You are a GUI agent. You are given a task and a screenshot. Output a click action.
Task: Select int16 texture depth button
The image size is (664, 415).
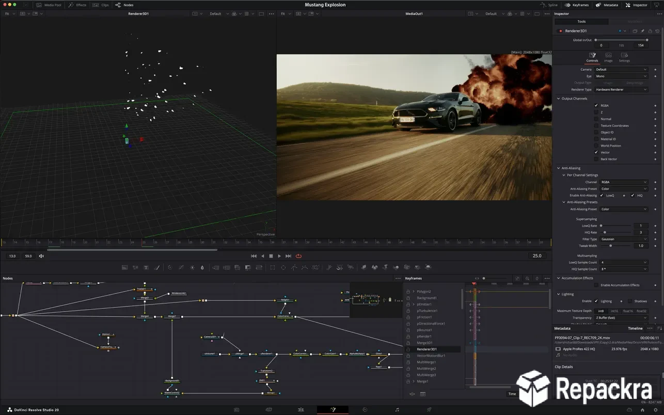(x=614, y=311)
